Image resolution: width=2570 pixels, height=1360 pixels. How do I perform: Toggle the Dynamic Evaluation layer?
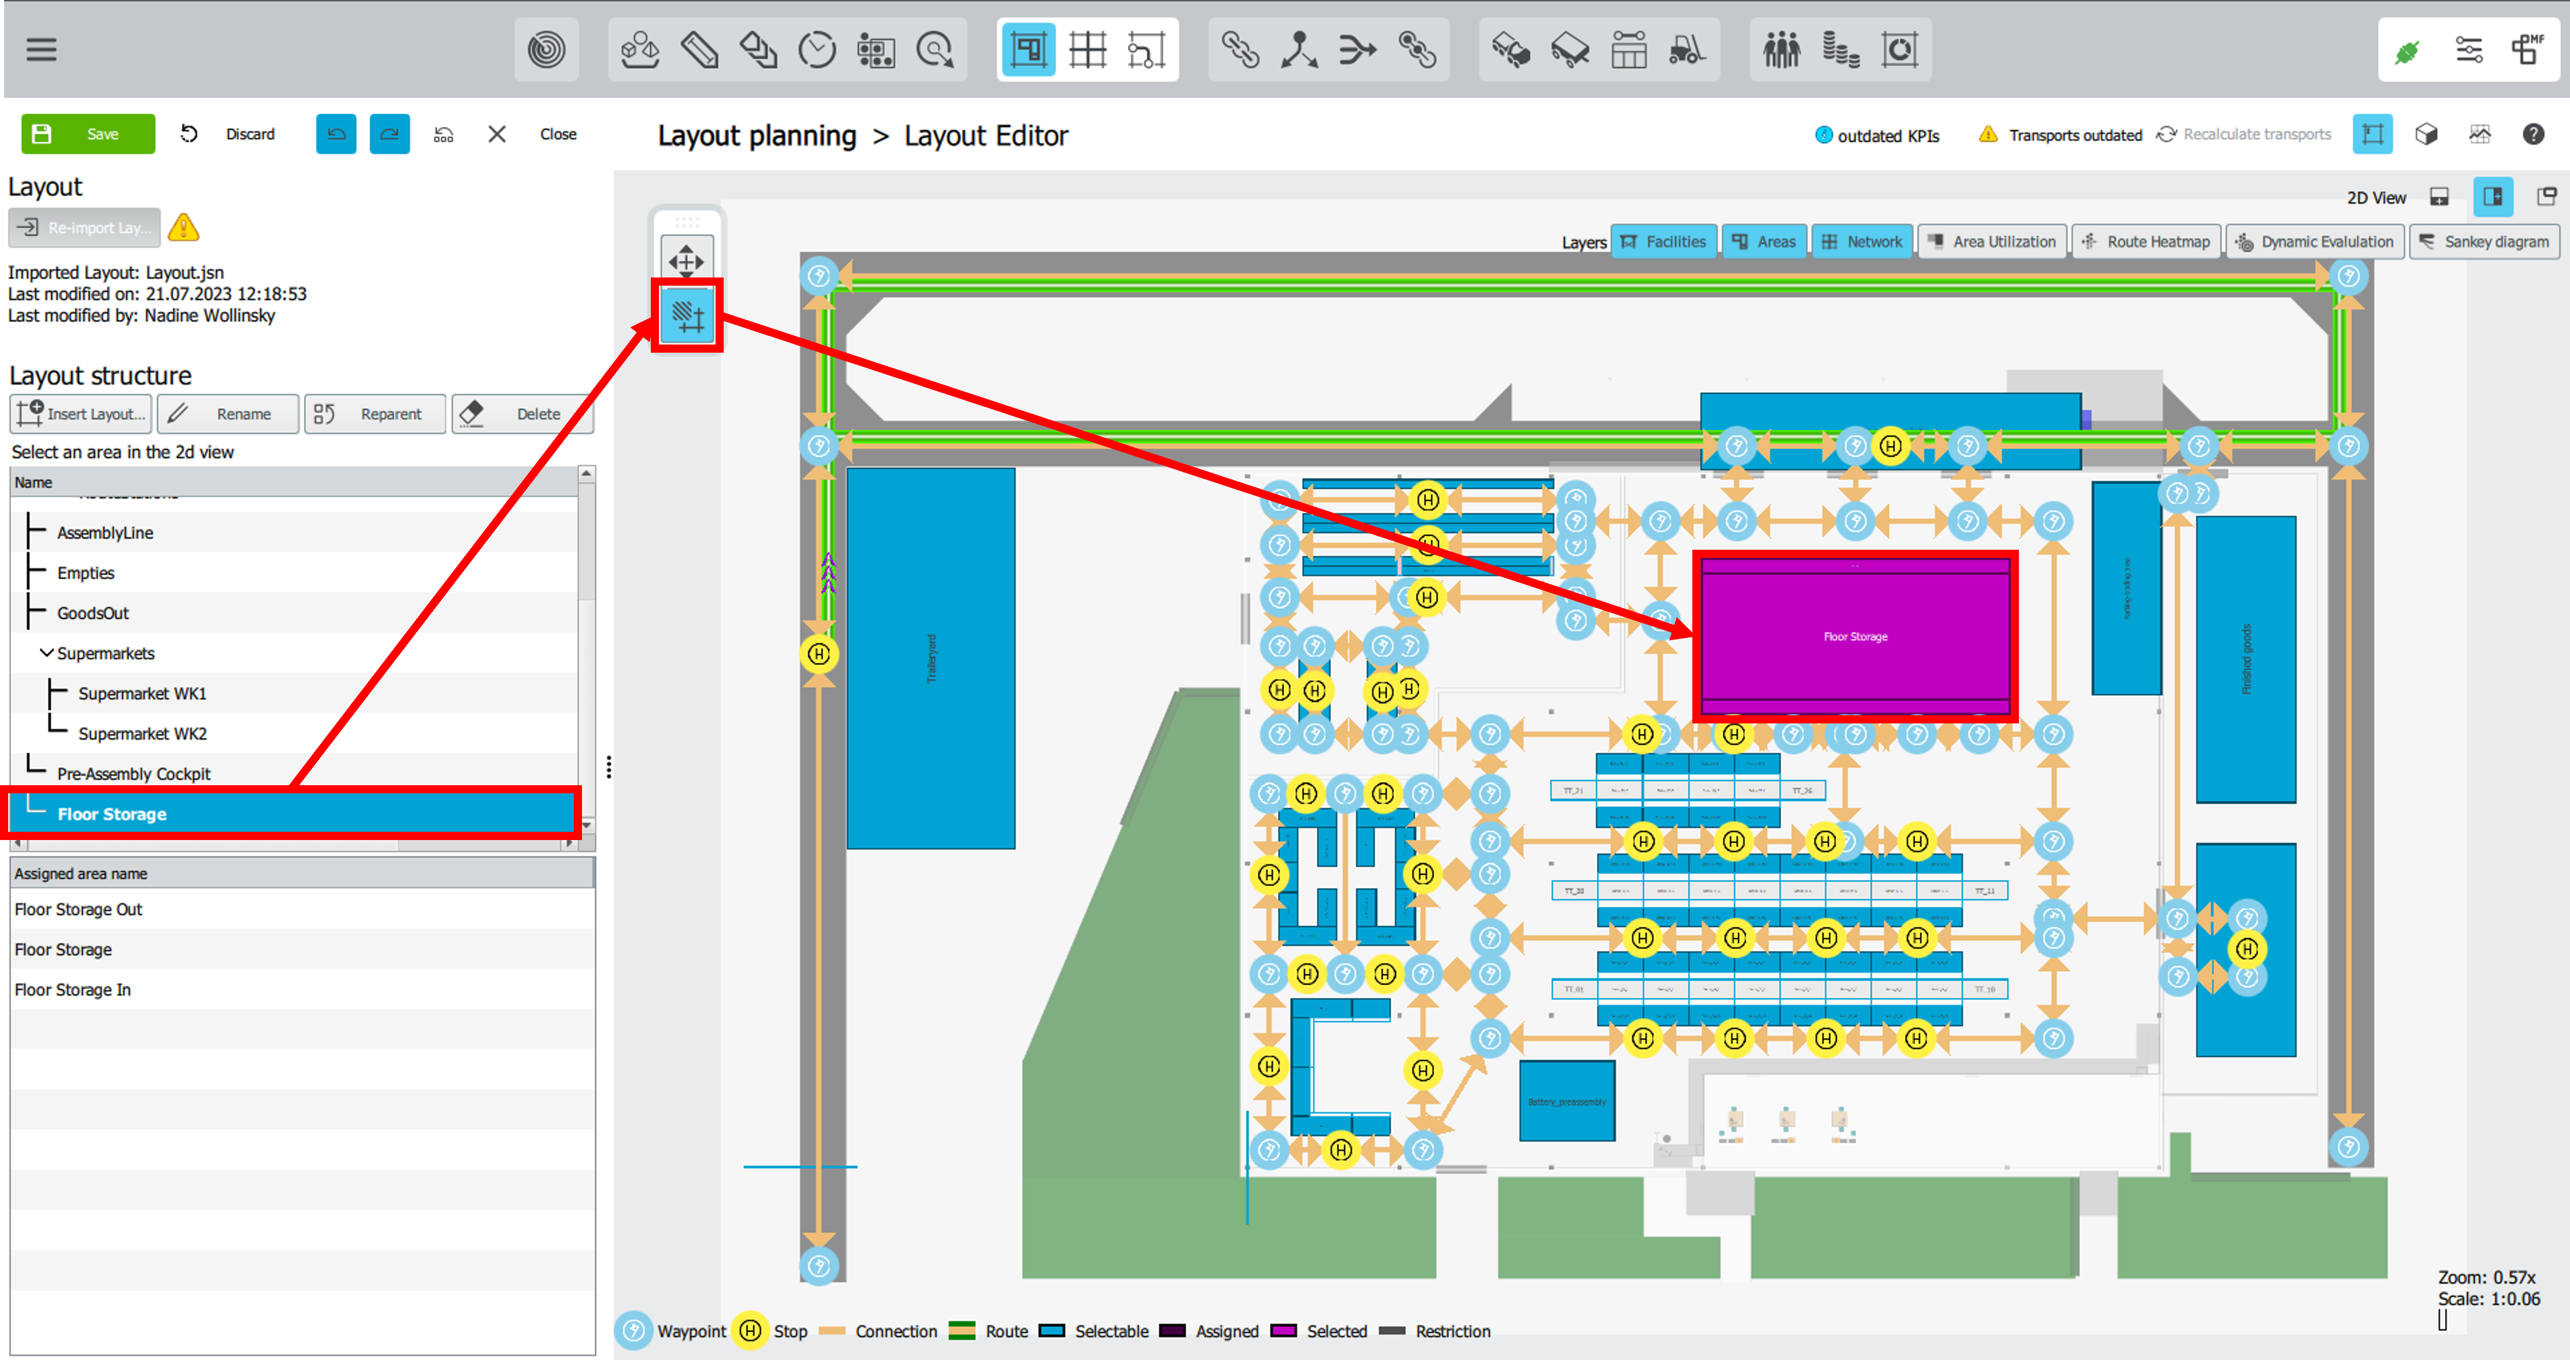coord(2315,241)
